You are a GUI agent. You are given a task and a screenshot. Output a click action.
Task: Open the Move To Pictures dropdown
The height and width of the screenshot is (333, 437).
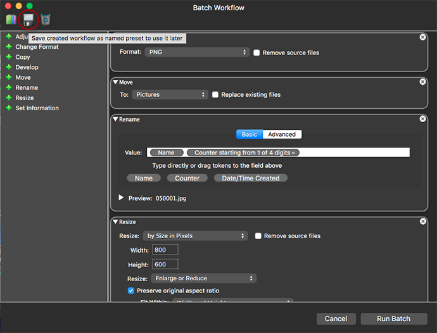170,94
